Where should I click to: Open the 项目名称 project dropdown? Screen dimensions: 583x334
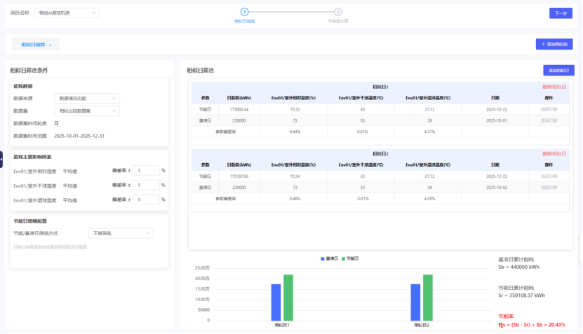click(x=67, y=13)
